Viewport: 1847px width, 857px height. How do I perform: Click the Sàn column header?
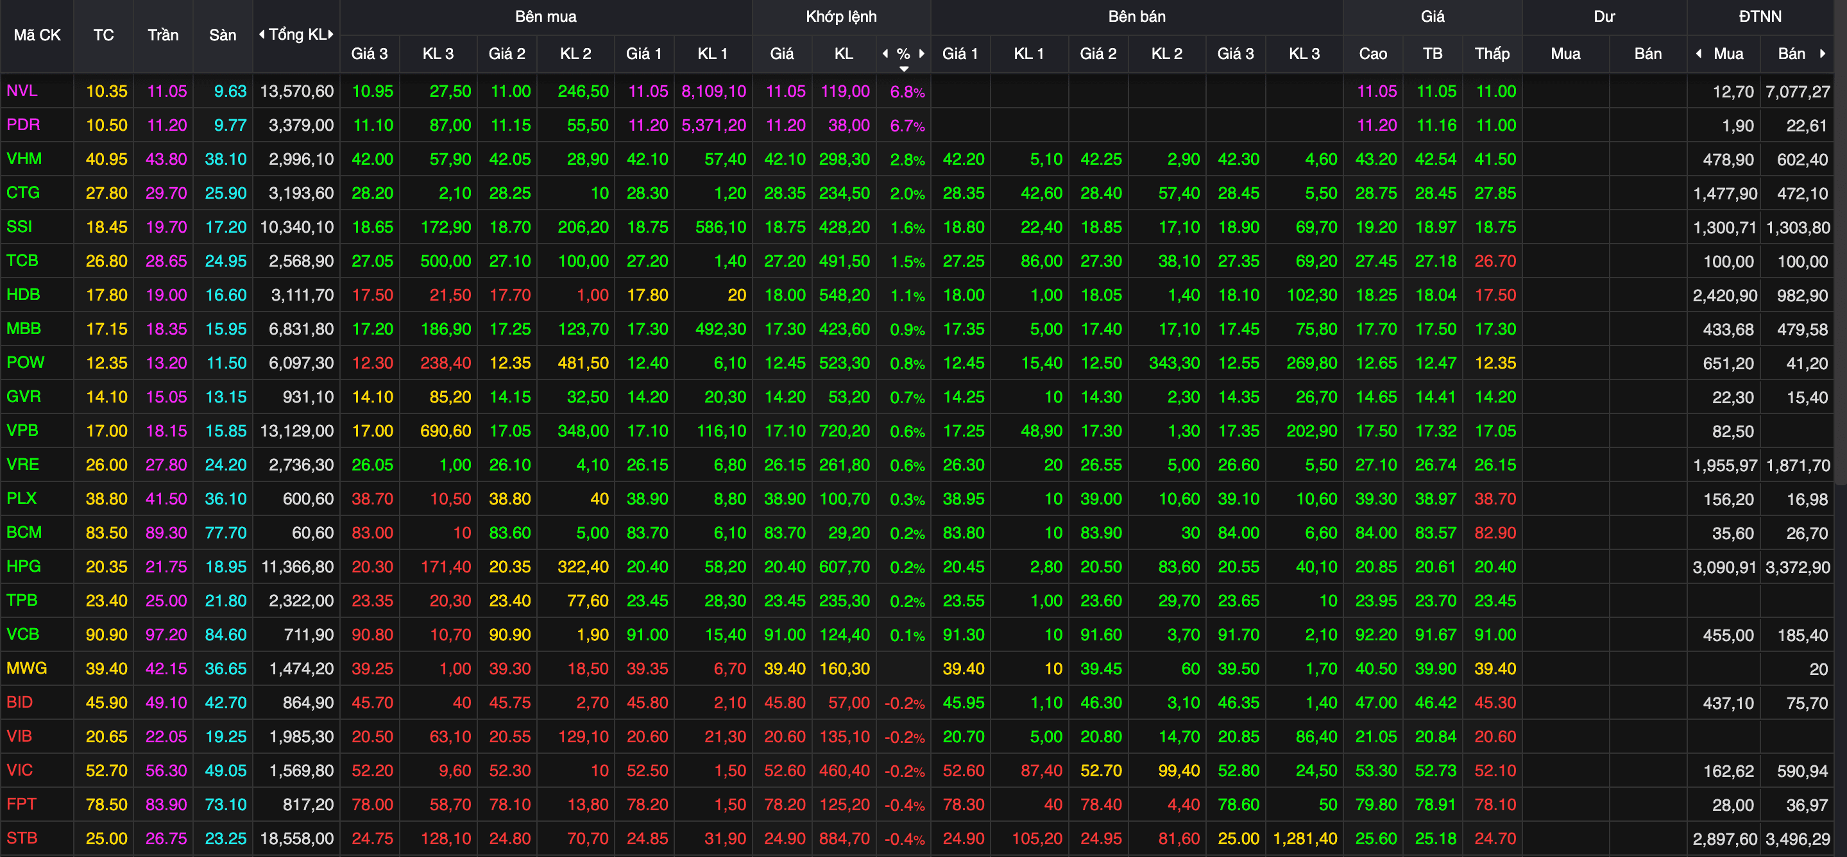(222, 35)
